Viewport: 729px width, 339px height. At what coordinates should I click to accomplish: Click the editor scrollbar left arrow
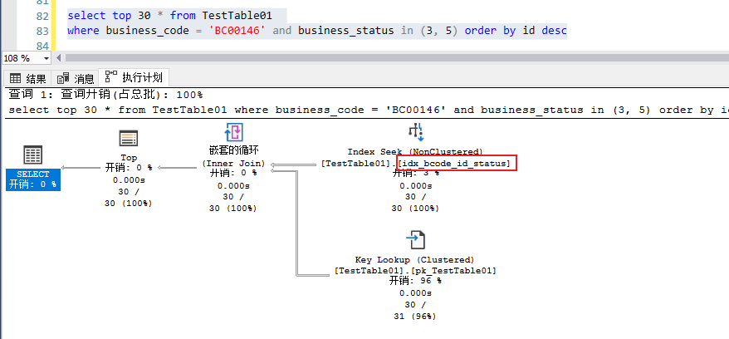coord(60,58)
